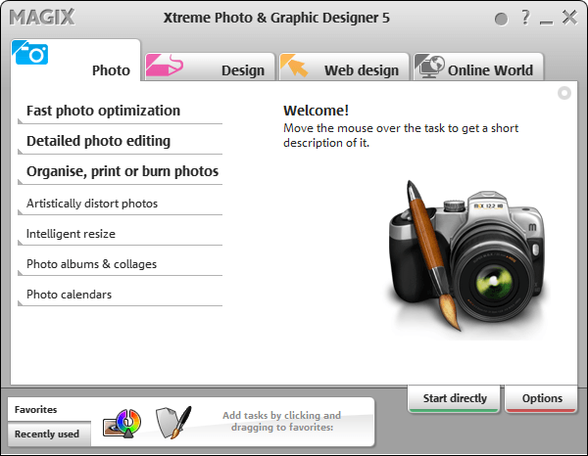
Task: Click the MAGIX logo
Action: [x=42, y=18]
